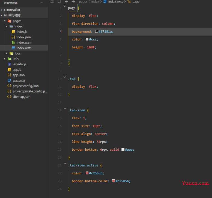Open app.json from the explorer
The width and height of the screenshot is (212, 198).
click(x=19, y=75)
